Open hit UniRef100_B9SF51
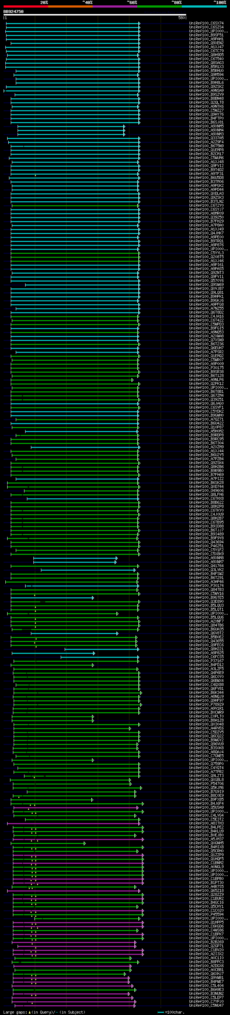This screenshot has height=1015, width=230. 206,35
